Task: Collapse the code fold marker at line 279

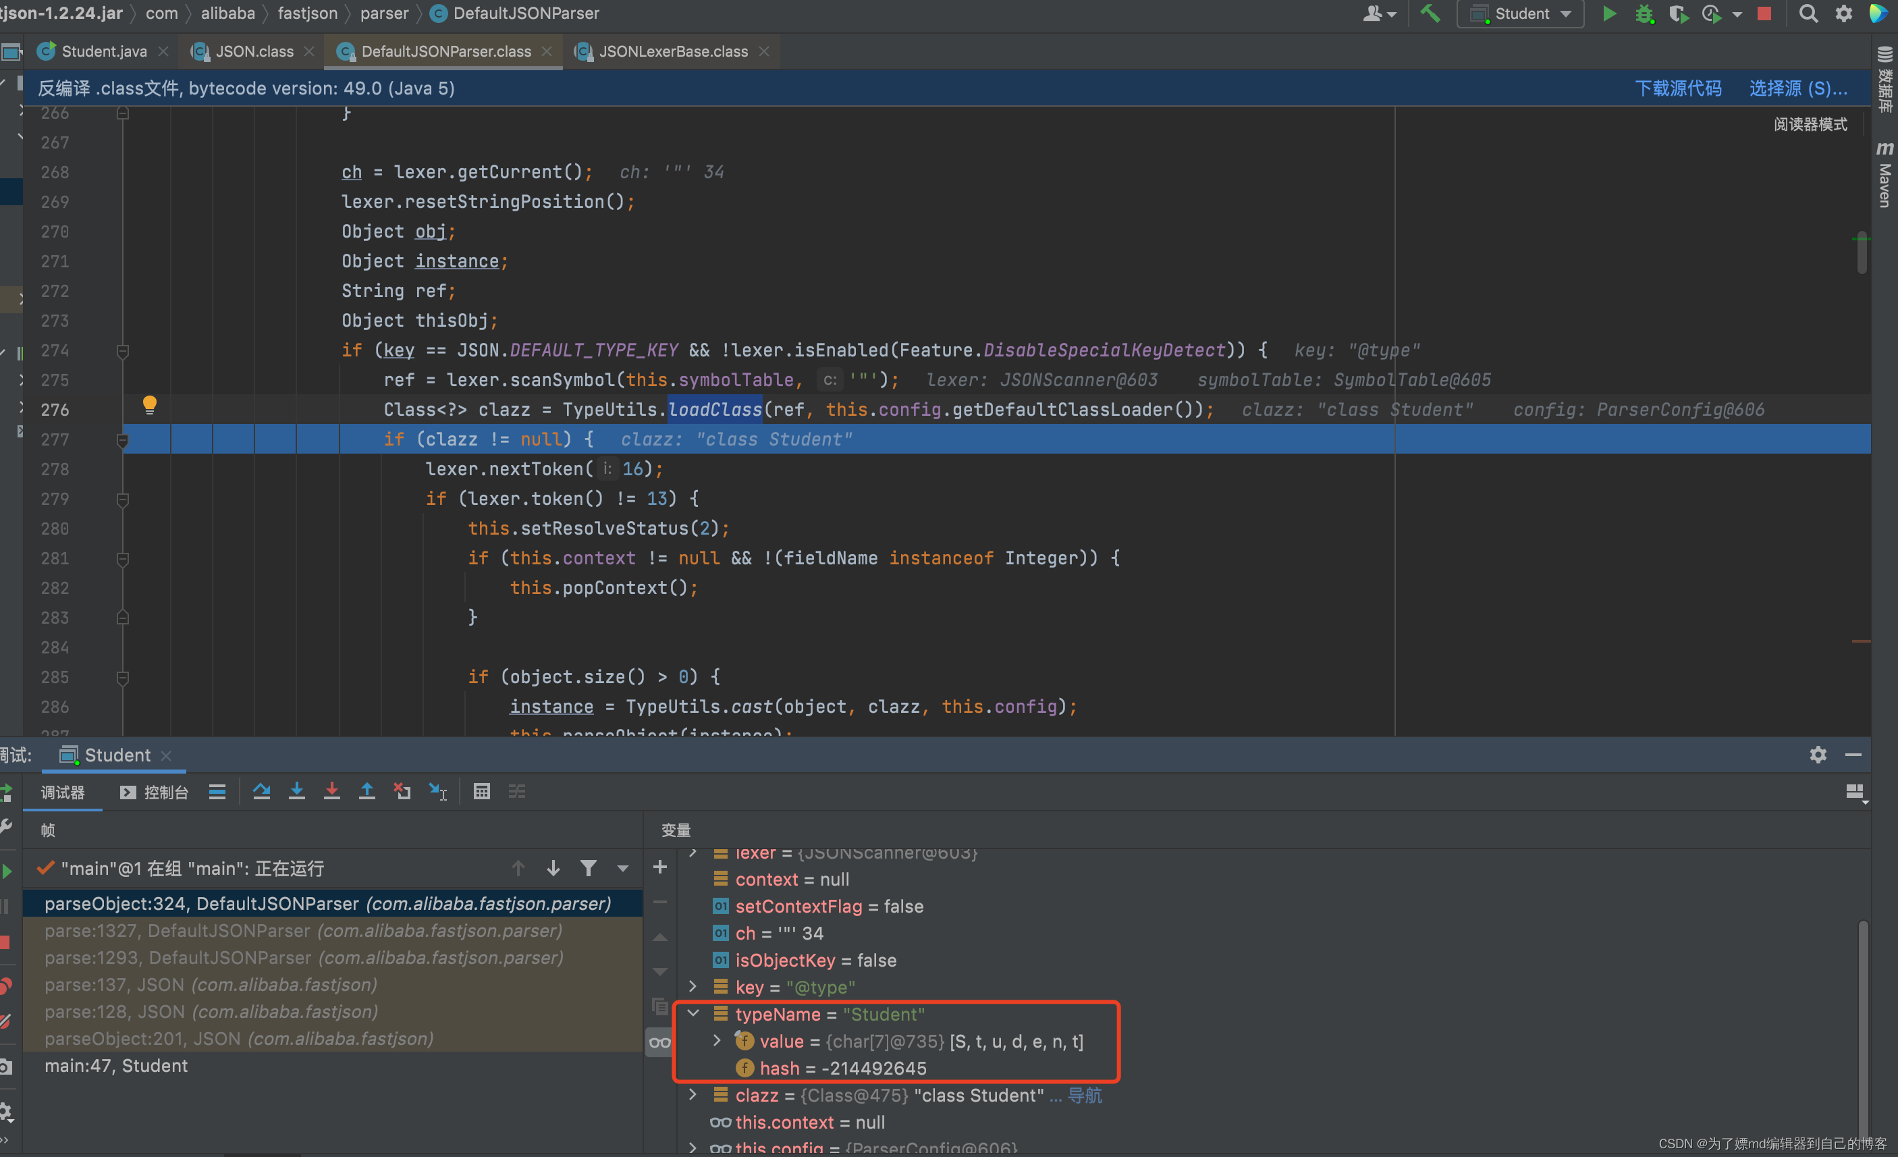Action: coord(122,500)
